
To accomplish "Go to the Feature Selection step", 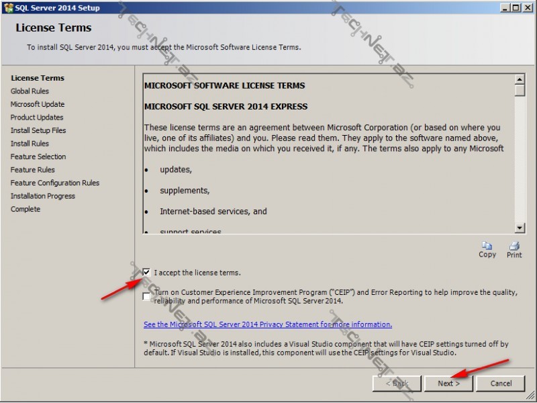I will click(38, 156).
